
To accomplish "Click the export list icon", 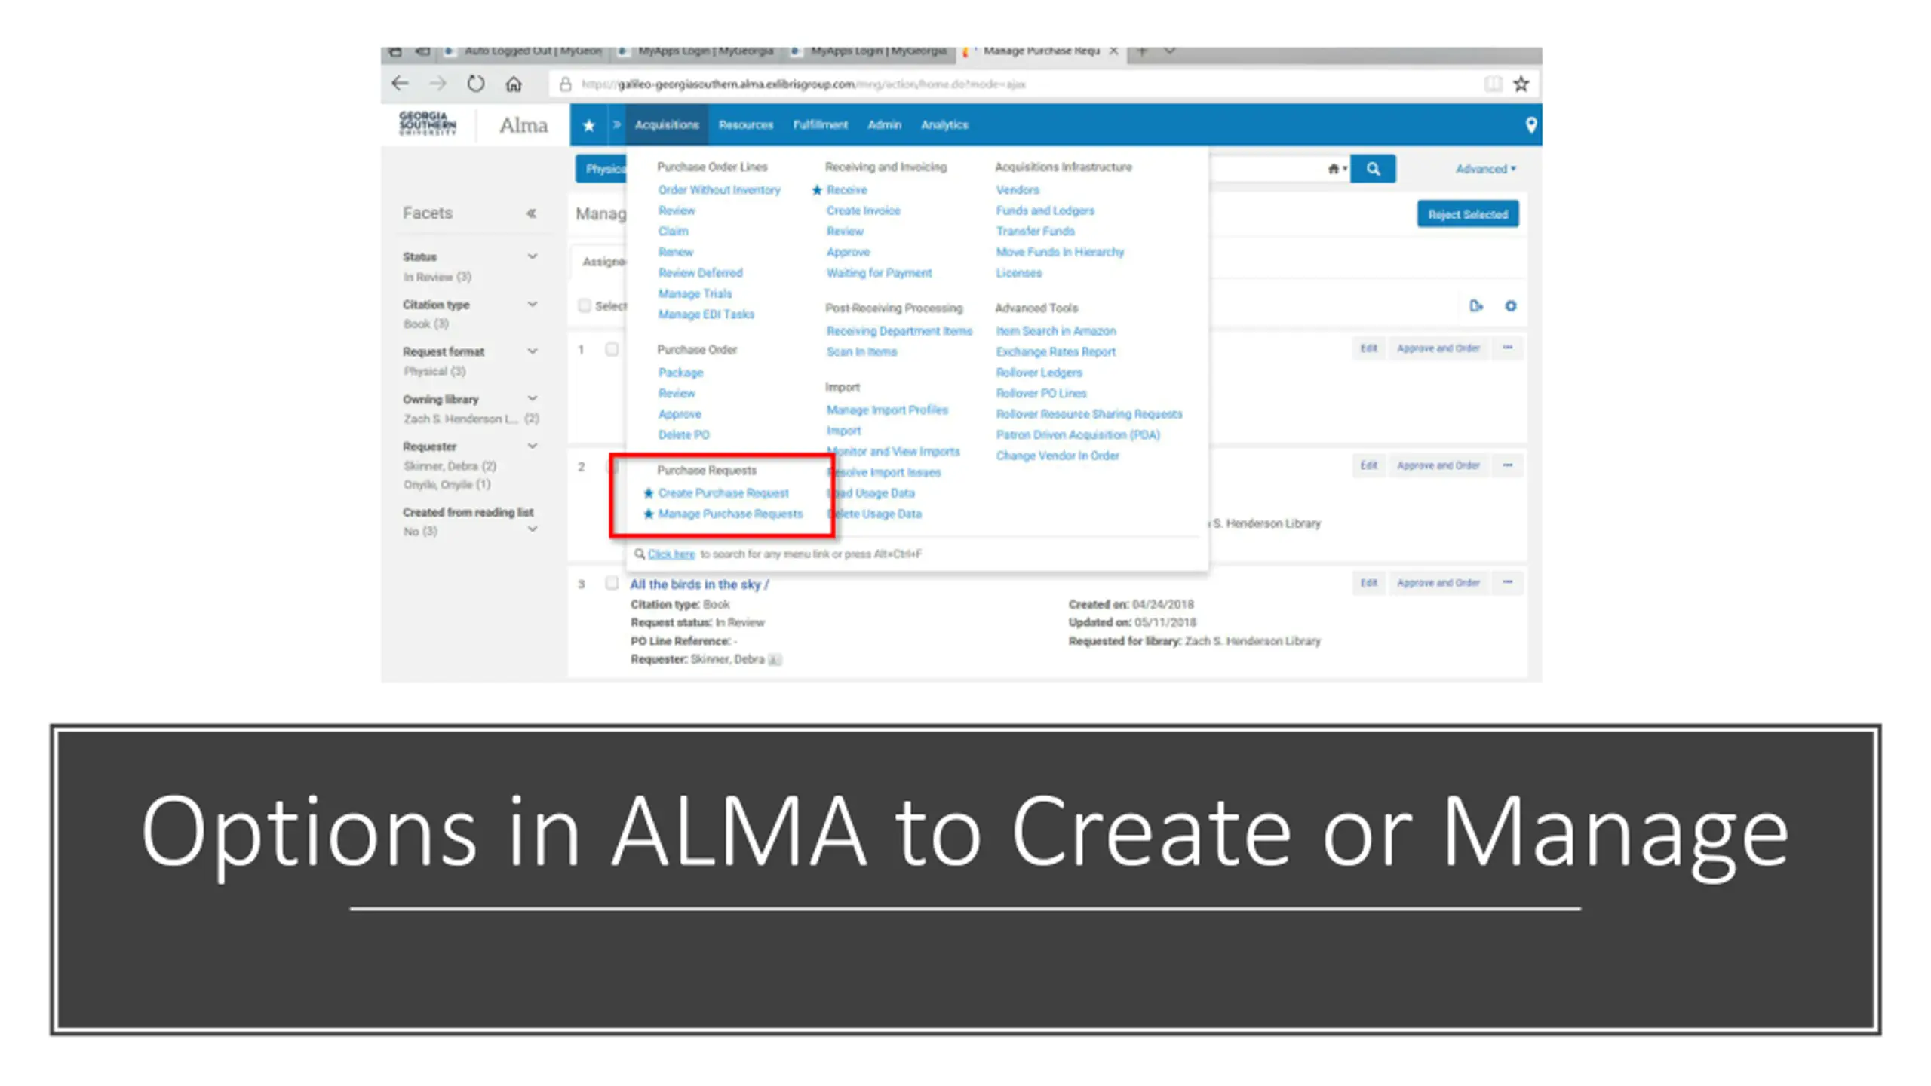I will pyautogui.click(x=1476, y=305).
